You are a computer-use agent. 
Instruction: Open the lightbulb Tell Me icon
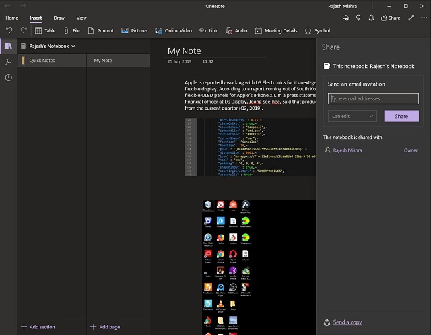[358, 18]
